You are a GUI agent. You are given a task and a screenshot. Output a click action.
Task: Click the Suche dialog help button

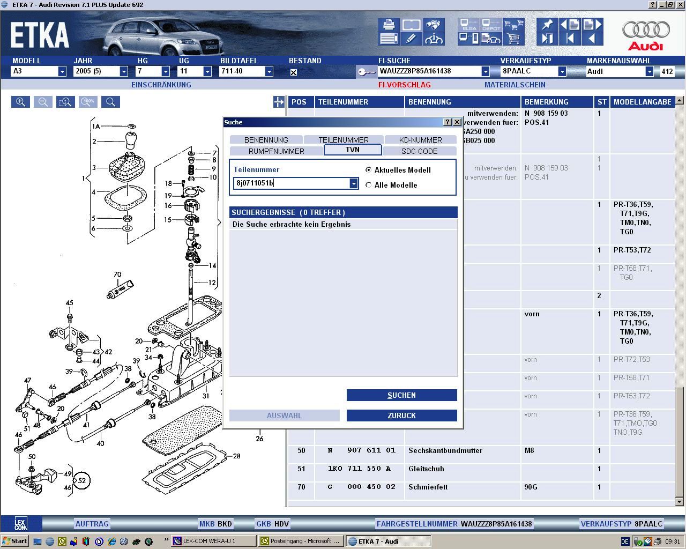(448, 122)
